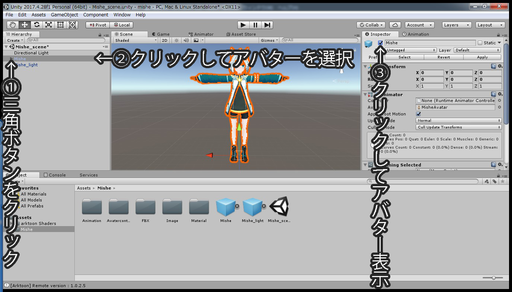Select the combined Transform tool icon
This screenshot has width=512, height=292.
pyautogui.click(x=73, y=25)
